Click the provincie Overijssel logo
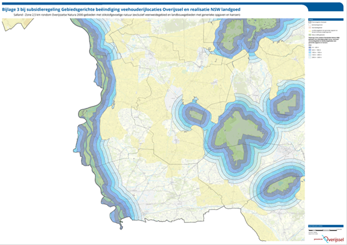Image resolution: width=347 pixels, height=245 pixels. (329, 239)
